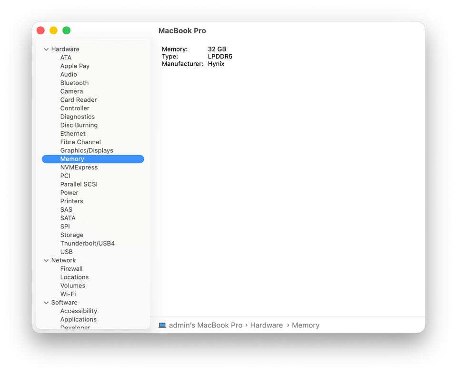This screenshot has width=457, height=375.
Task: Open the Audio hardware entry
Action: point(69,75)
